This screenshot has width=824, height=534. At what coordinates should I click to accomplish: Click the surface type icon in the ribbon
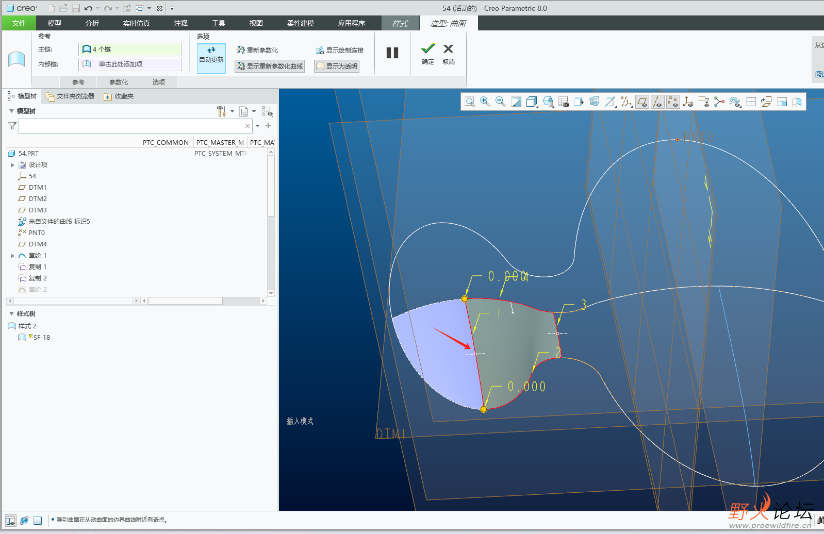point(17,59)
